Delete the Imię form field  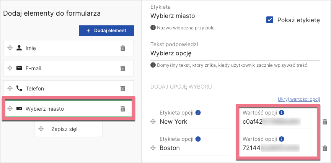123,48
